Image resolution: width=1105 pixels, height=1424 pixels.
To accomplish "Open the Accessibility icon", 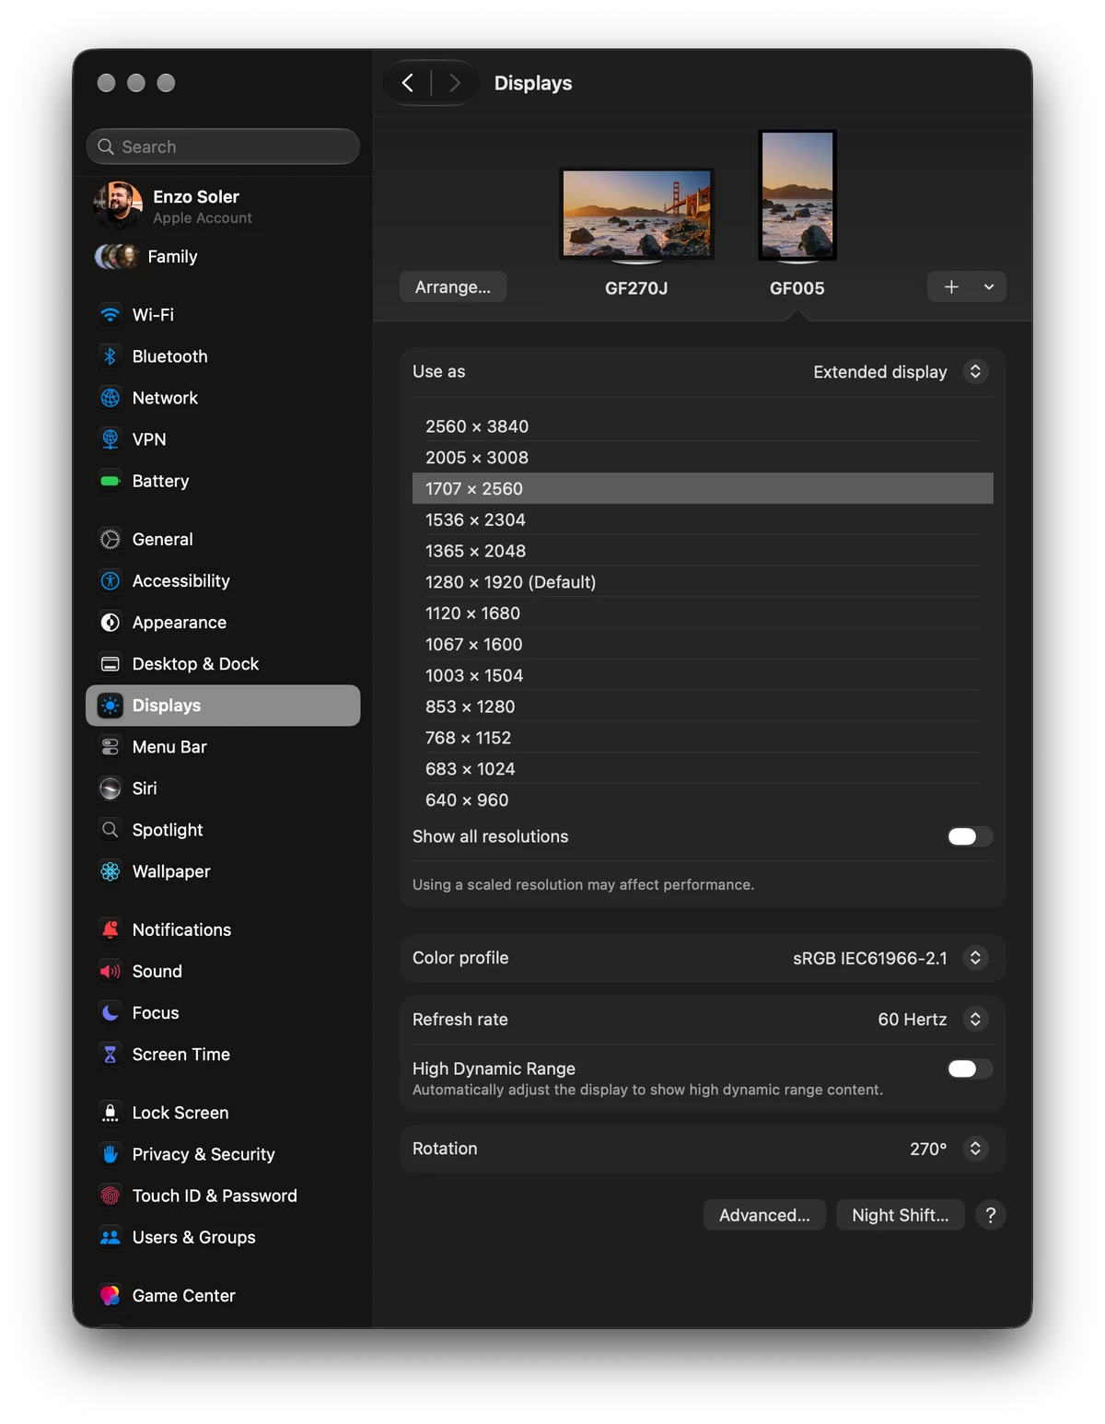I will [110, 581].
